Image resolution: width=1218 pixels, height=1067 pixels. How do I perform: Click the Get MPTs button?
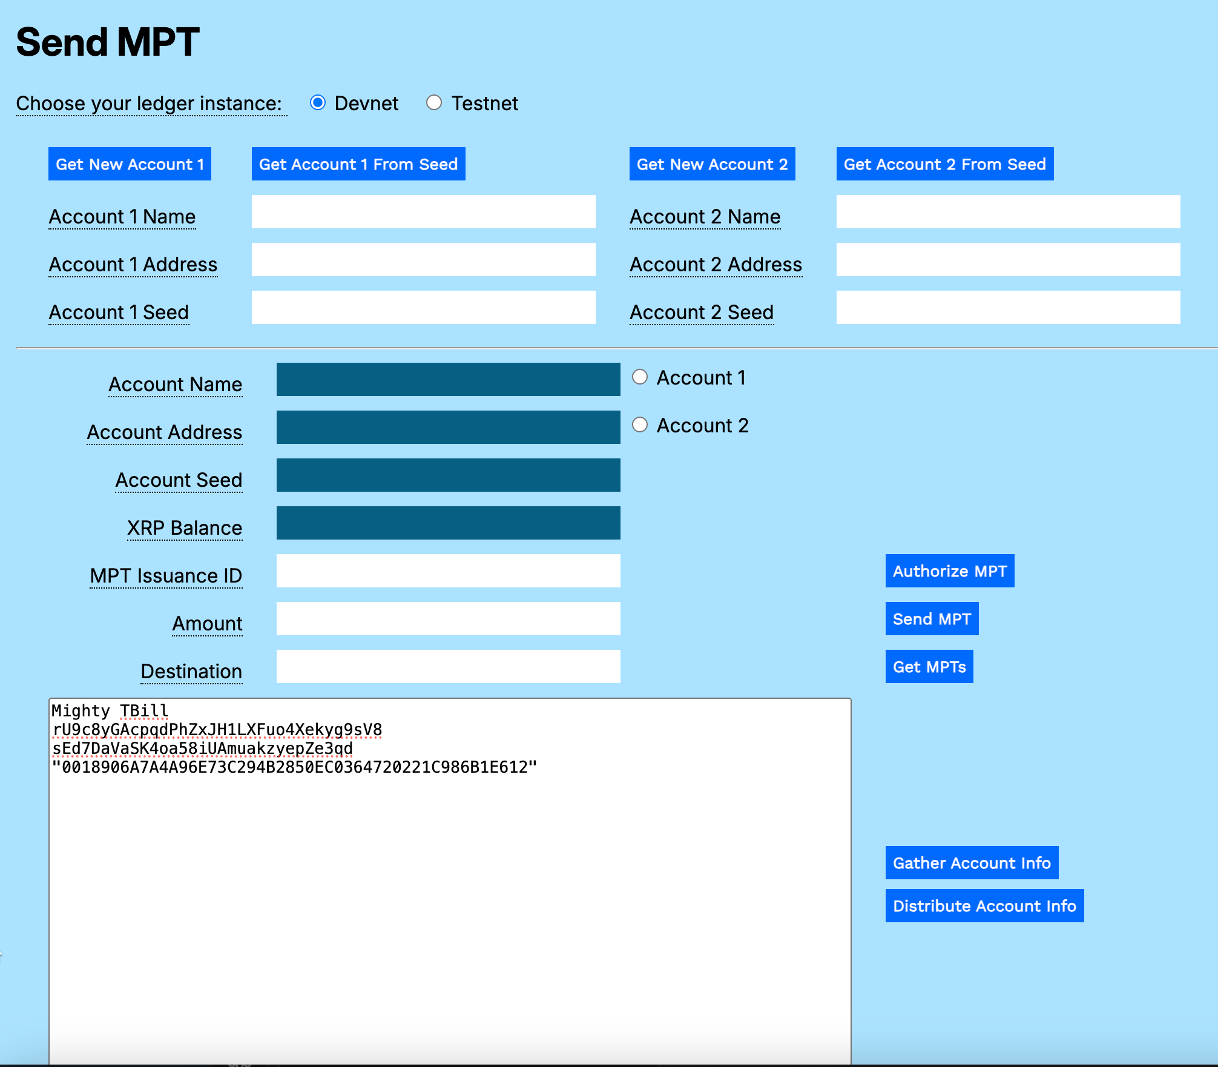[x=929, y=666]
